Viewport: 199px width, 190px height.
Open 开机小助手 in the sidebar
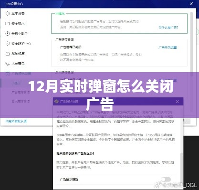click(20, 33)
